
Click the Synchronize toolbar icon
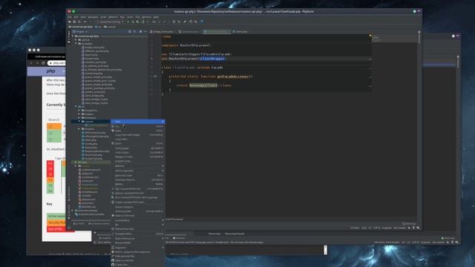coord(79,22)
